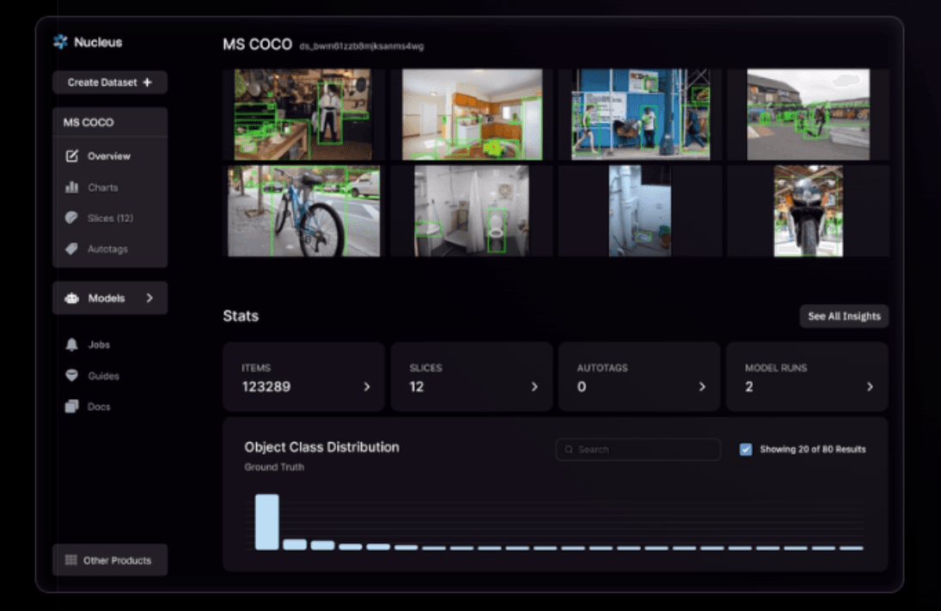Click the Slices pie icon
941x611 pixels.
click(72, 218)
